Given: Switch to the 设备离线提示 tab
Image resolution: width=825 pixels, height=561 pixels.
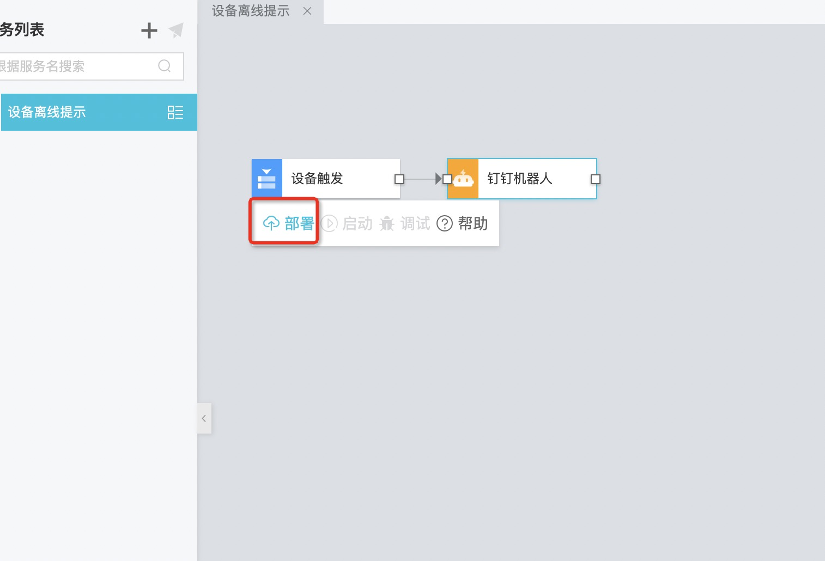Looking at the screenshot, I should click(250, 11).
